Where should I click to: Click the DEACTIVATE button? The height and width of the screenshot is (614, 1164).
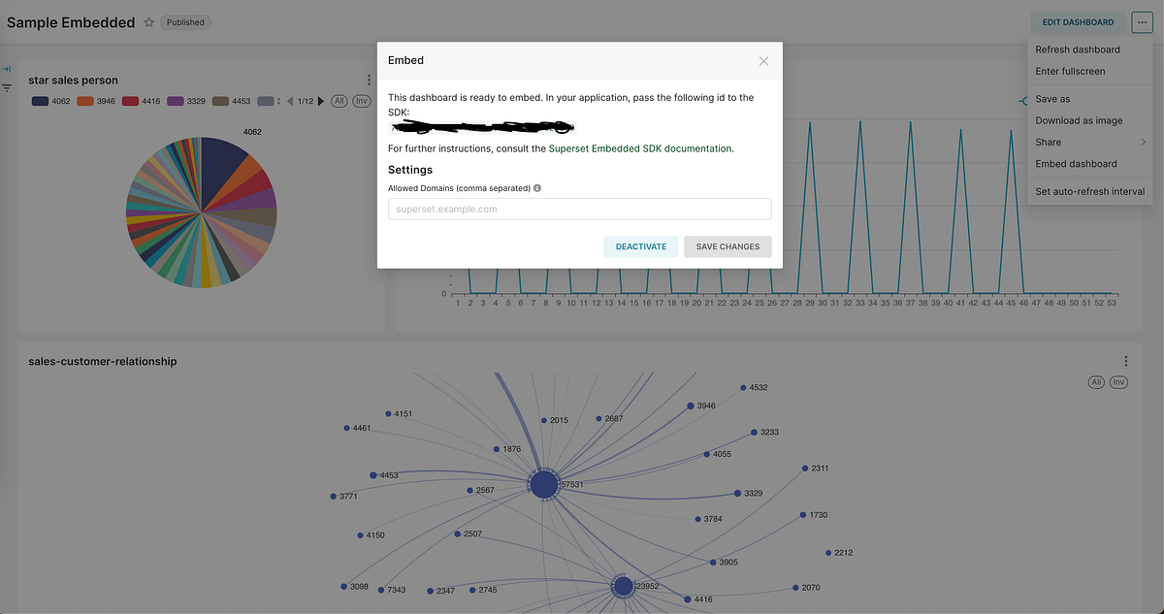click(x=640, y=246)
